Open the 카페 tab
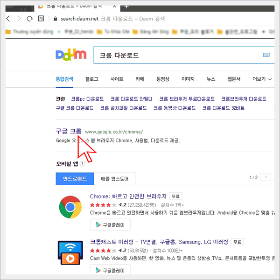 (x=140, y=79)
